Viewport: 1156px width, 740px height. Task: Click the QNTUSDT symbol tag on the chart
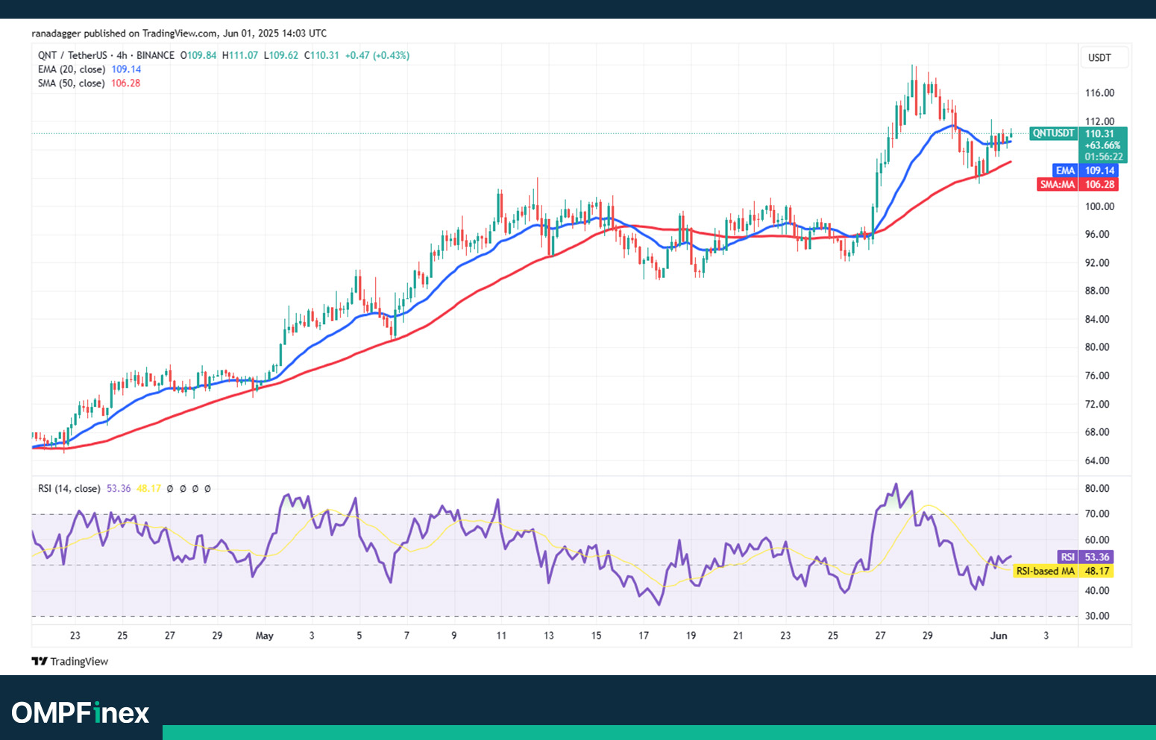(1053, 133)
